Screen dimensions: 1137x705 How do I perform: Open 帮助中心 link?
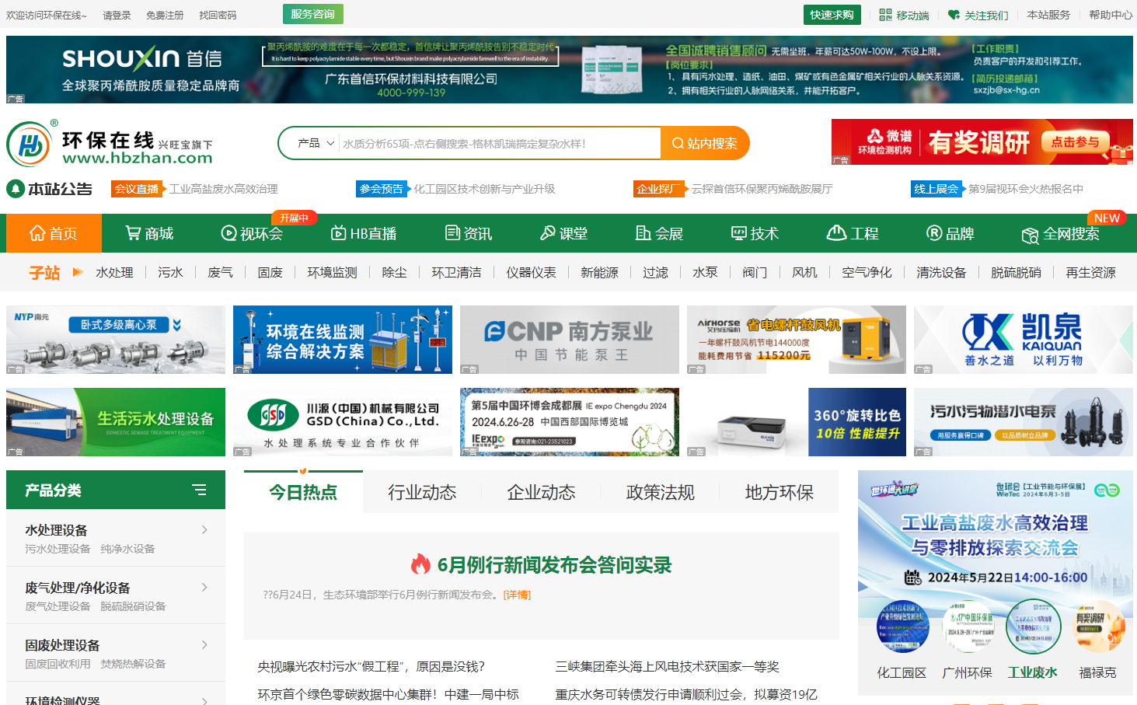[x=1111, y=15]
